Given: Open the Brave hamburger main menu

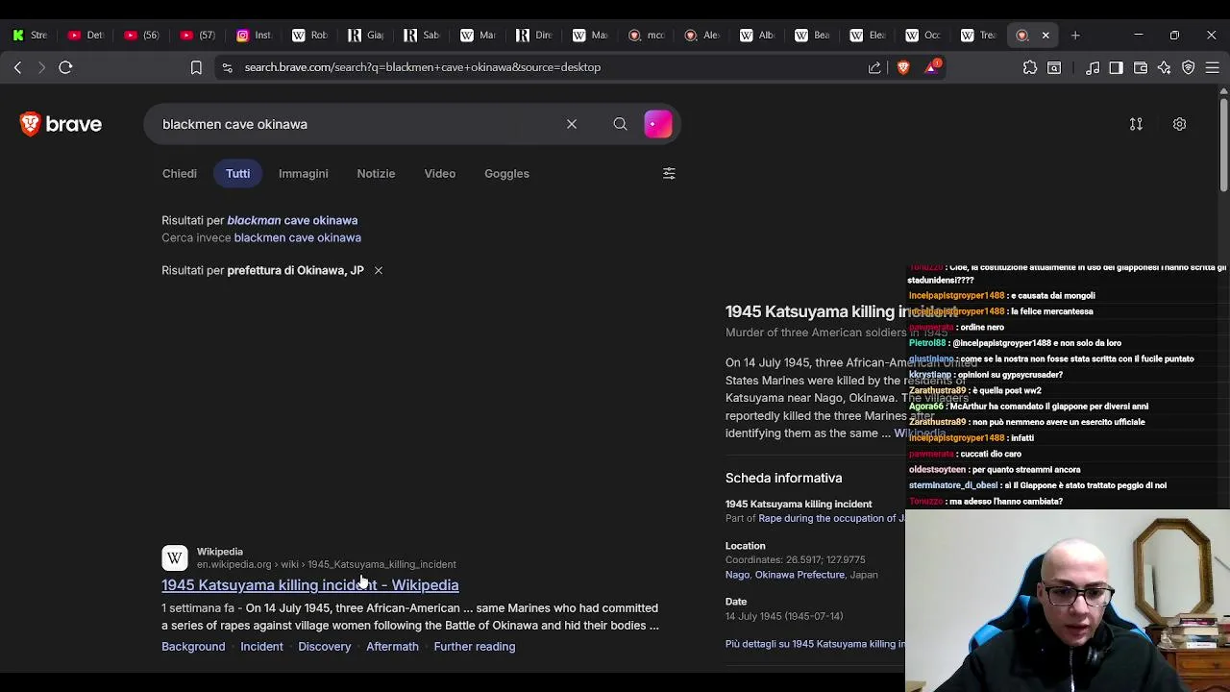Looking at the screenshot, I should pyautogui.click(x=1213, y=67).
